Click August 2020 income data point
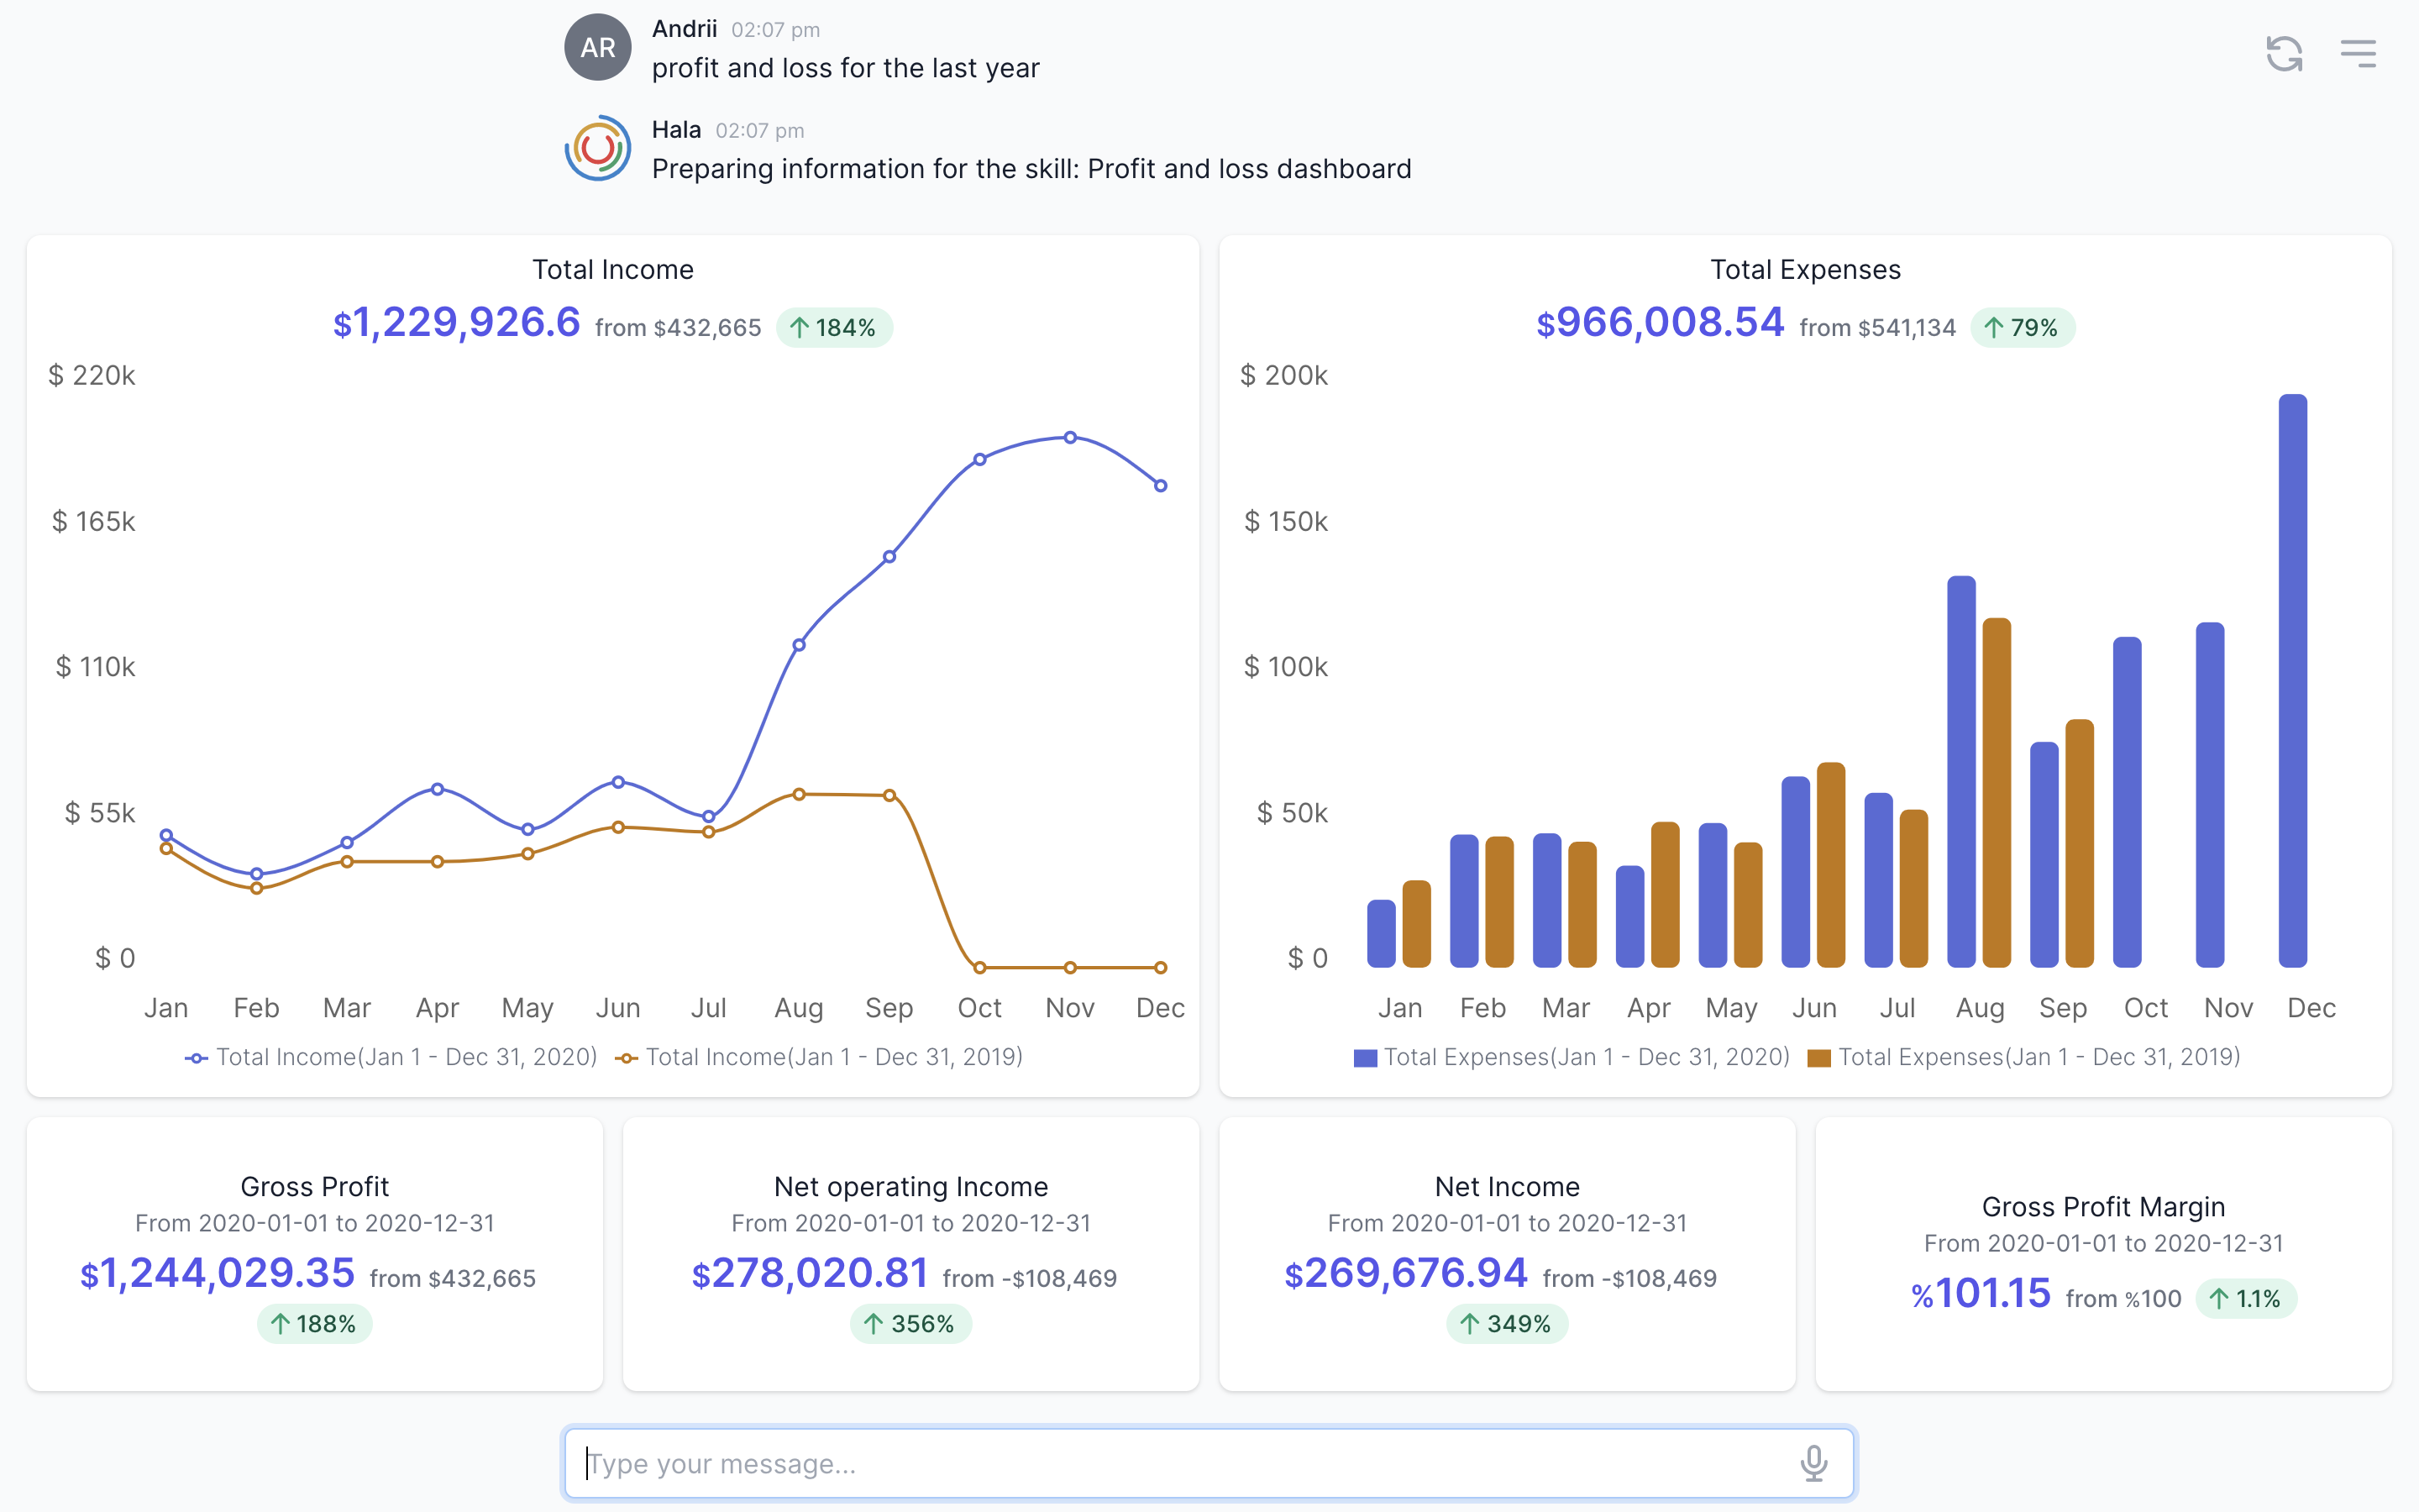 click(x=799, y=645)
